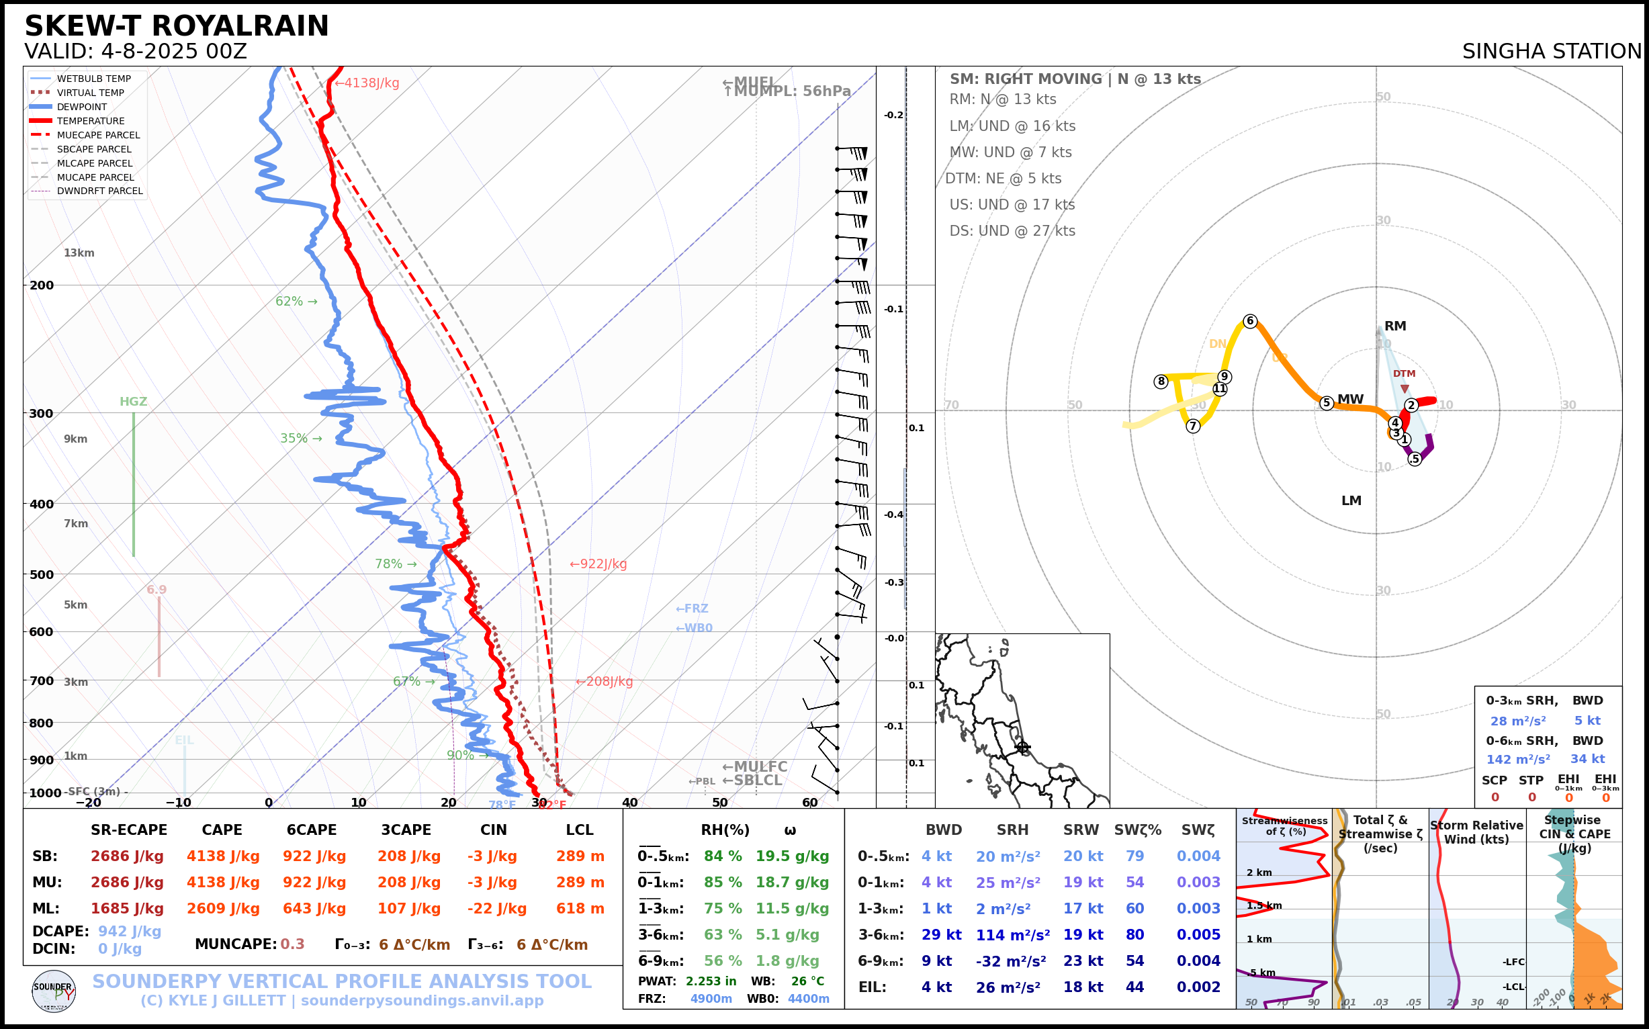Click the LM storm motion label
Screen dimensions: 1649x1029
1351,500
